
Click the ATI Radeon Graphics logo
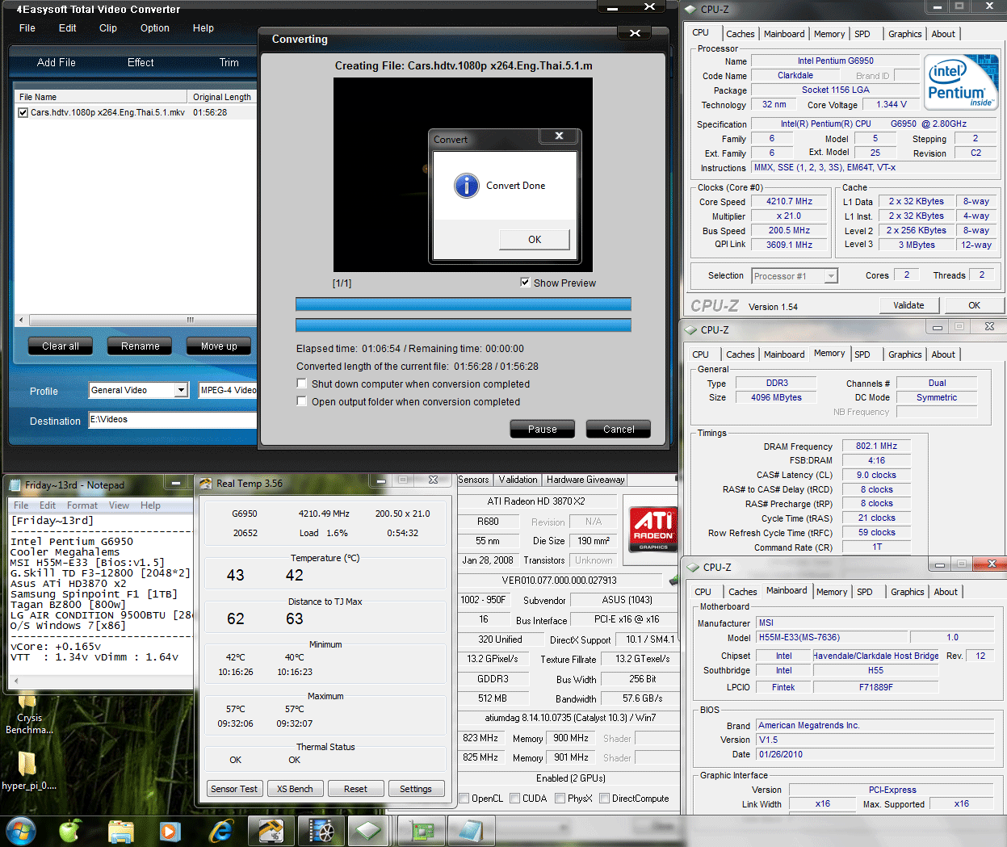pyautogui.click(x=652, y=529)
